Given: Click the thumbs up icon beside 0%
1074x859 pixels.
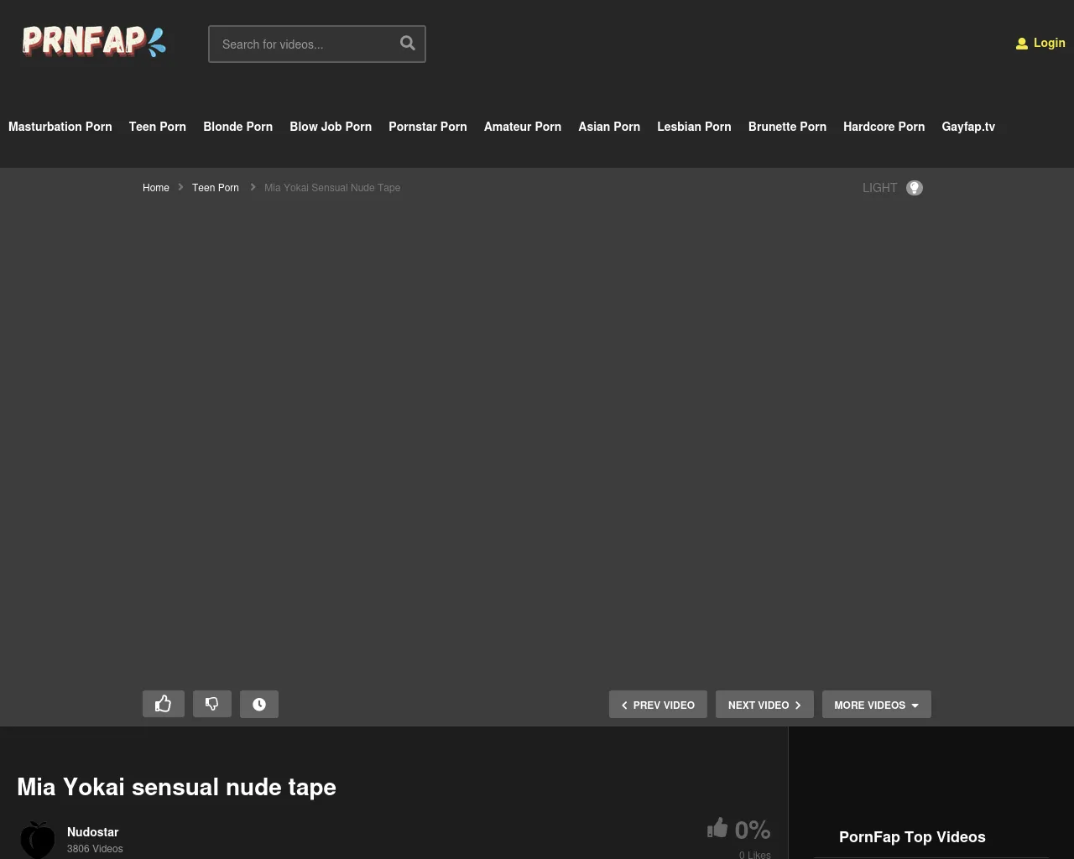Looking at the screenshot, I should coord(717,829).
